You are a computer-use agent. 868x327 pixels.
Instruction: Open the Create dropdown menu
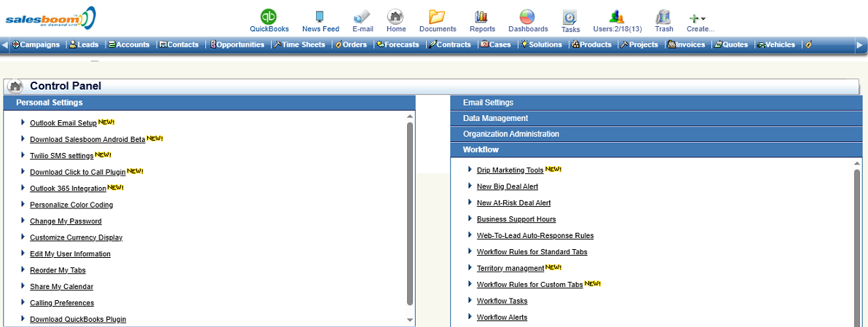click(x=699, y=18)
